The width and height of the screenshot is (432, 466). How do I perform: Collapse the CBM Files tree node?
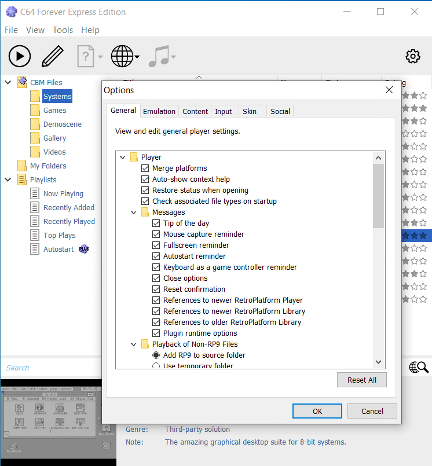(x=8, y=82)
